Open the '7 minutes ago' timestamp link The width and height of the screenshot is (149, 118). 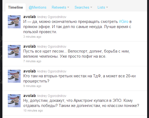tap(32, 61)
